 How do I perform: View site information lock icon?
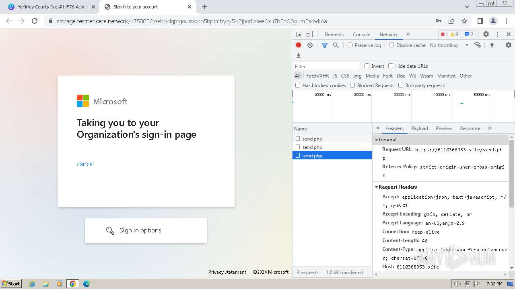tap(51, 21)
